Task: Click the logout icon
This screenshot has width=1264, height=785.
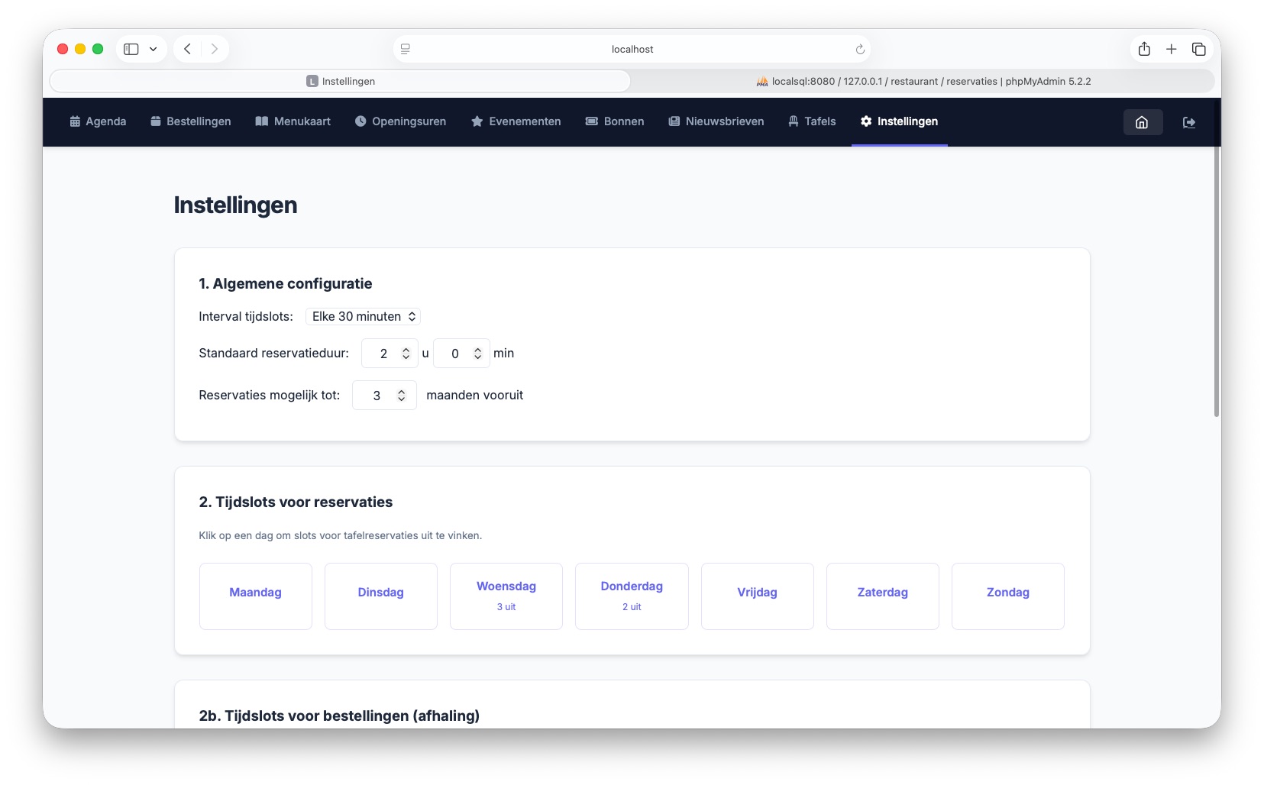Action: coord(1189,122)
